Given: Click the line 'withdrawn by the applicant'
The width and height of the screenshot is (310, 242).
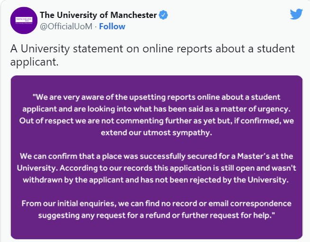Looking at the screenshot, I should [x=156, y=180].
